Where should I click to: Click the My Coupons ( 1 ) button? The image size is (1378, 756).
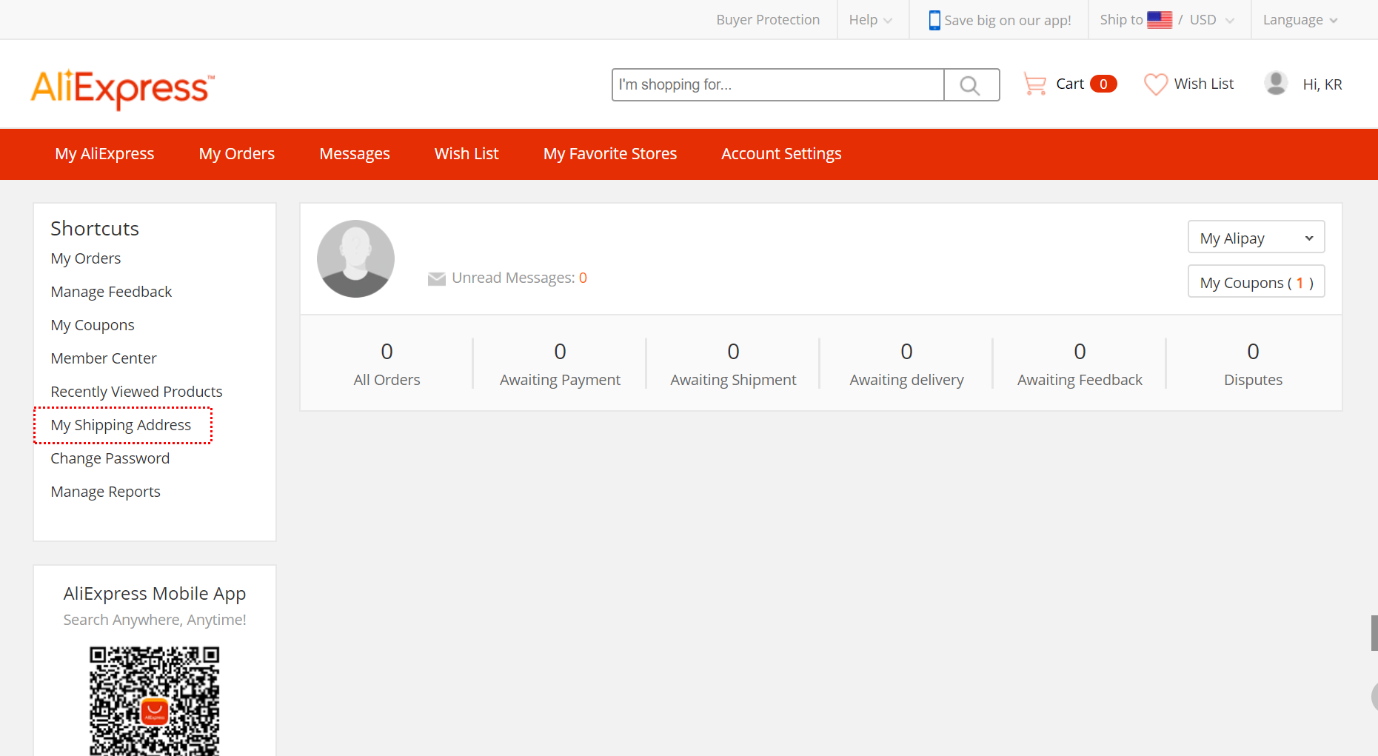click(x=1256, y=282)
